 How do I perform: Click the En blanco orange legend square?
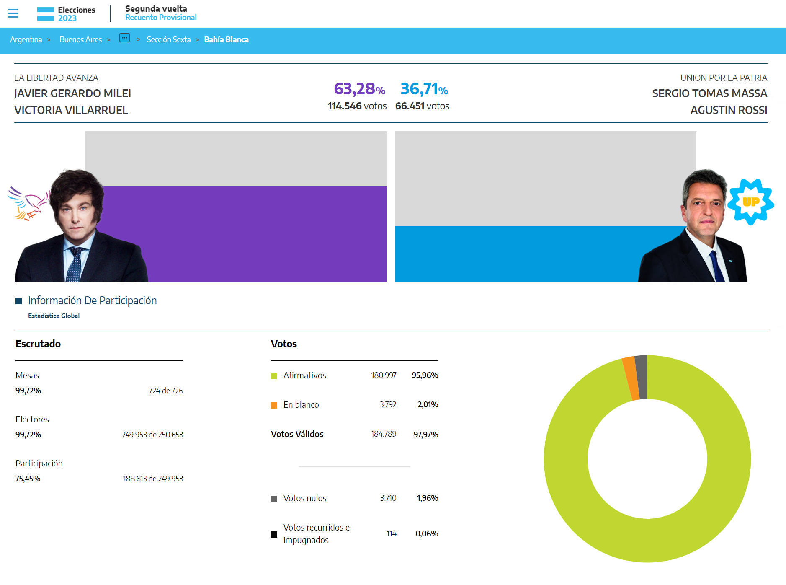tap(274, 405)
